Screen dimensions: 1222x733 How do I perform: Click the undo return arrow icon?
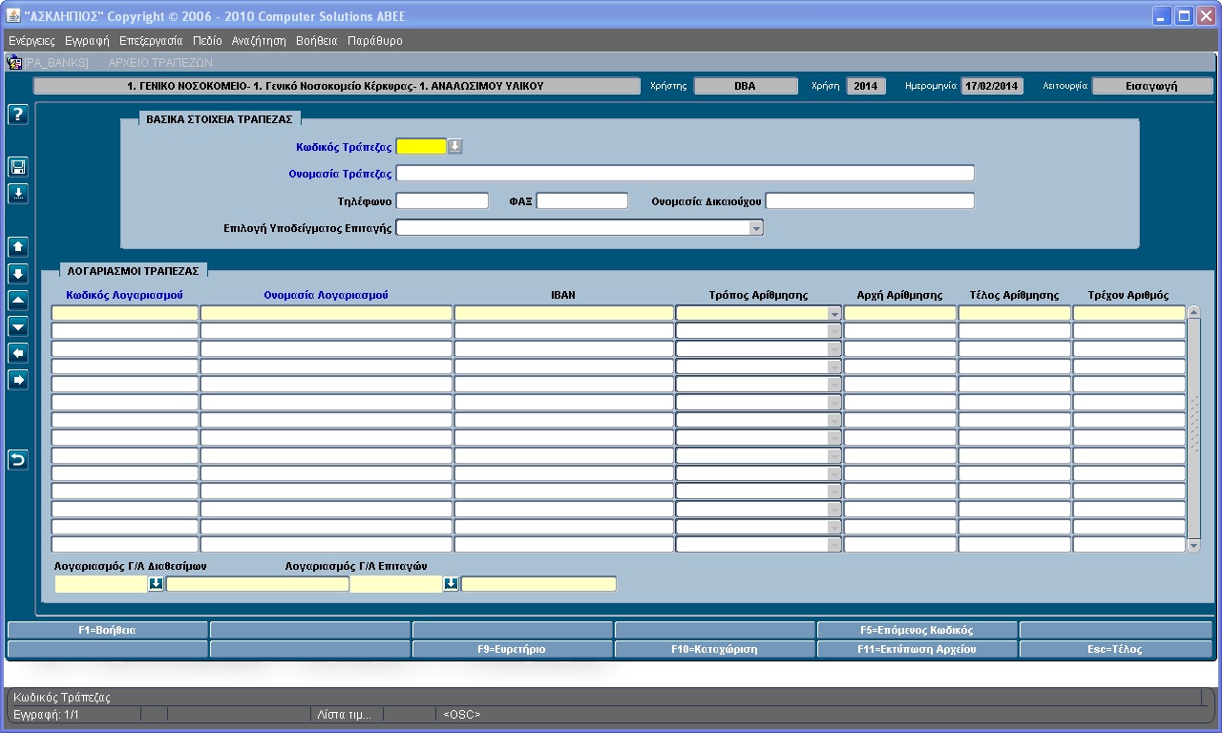(18, 460)
